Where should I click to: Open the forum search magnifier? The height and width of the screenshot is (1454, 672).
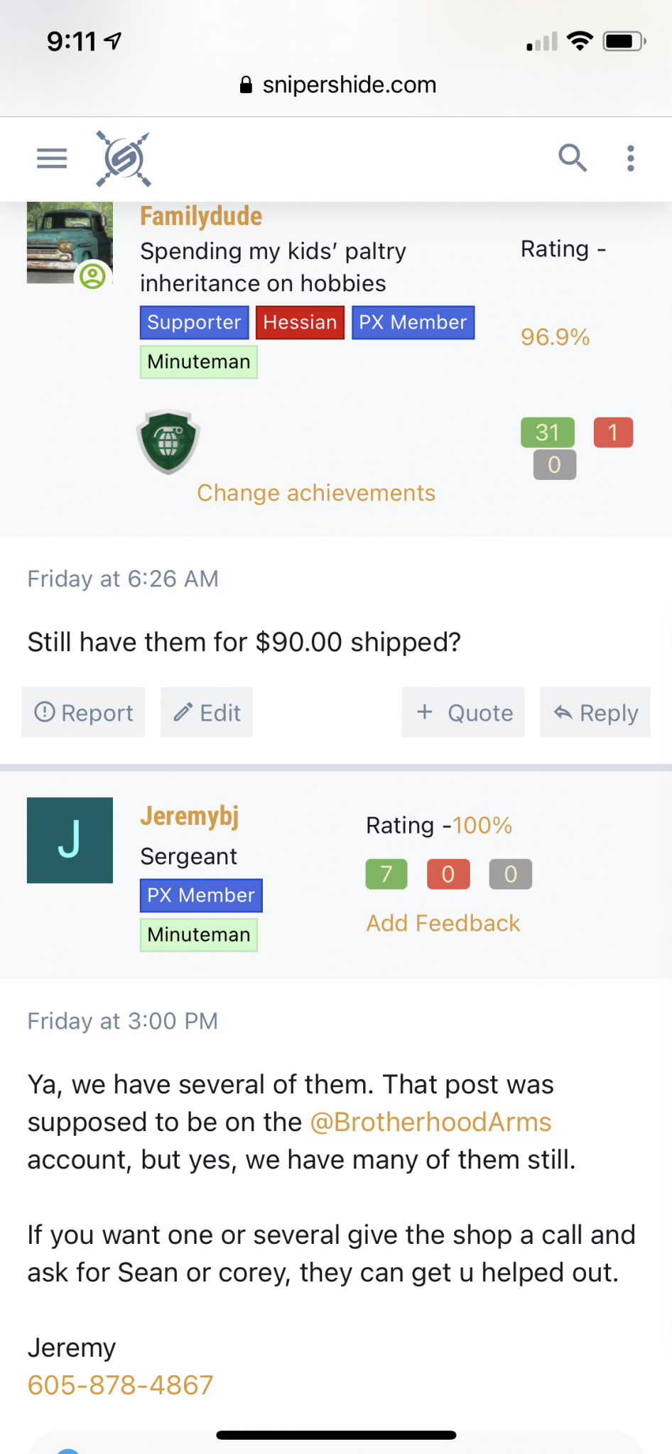click(x=572, y=158)
